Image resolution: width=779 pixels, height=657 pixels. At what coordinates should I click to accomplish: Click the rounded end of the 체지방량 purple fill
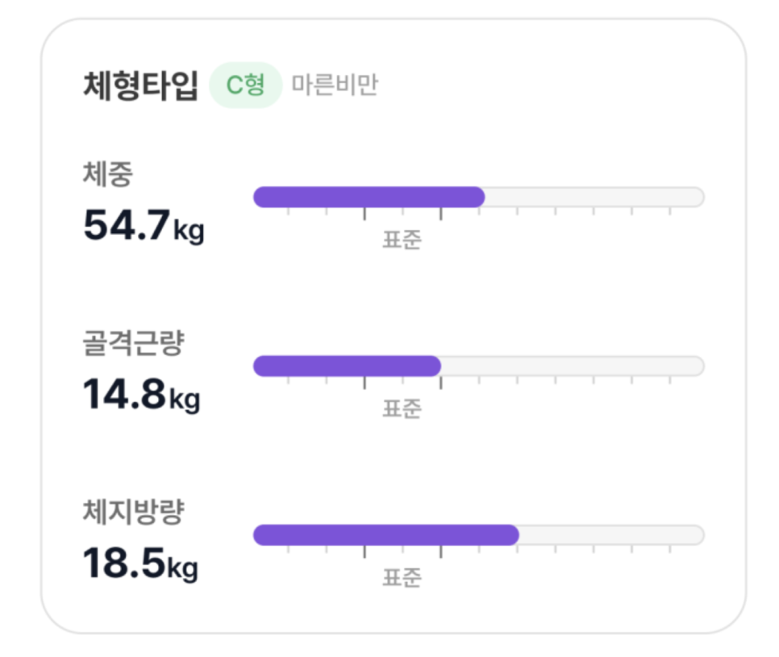[x=512, y=535]
